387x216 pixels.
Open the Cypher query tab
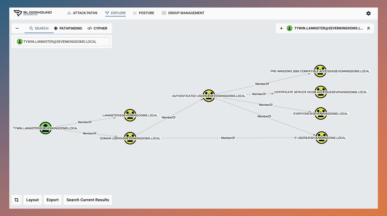pos(97,28)
